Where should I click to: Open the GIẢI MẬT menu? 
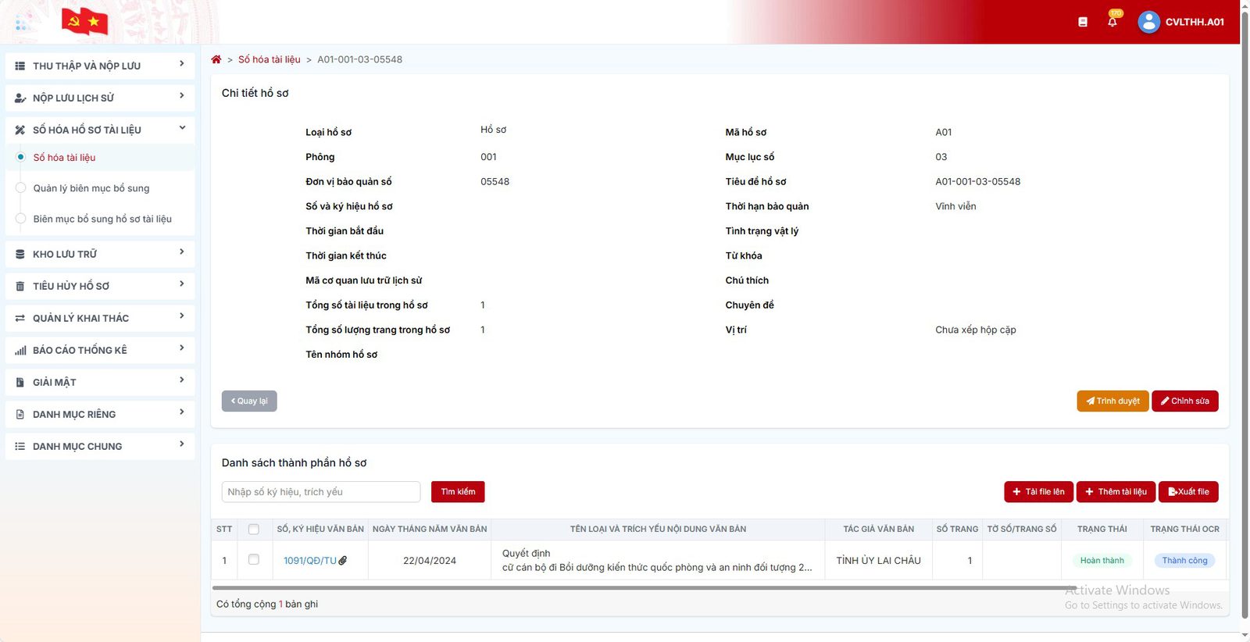click(x=100, y=383)
